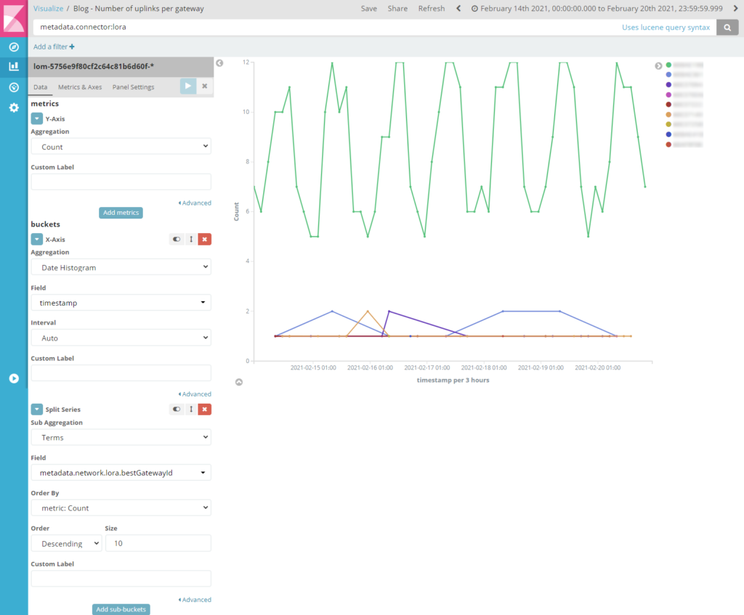Remove the X-Axis bucket
This screenshot has width=744, height=615.
(204, 240)
